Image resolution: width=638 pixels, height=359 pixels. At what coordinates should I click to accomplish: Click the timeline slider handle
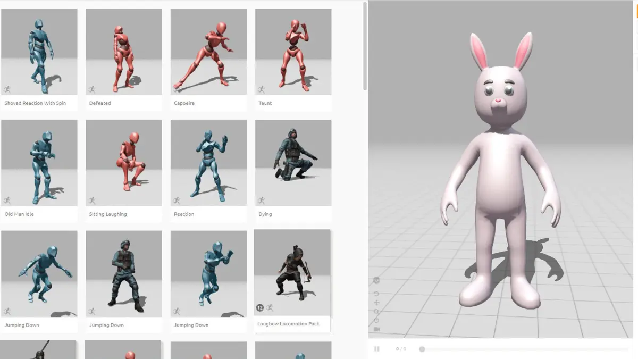click(422, 349)
